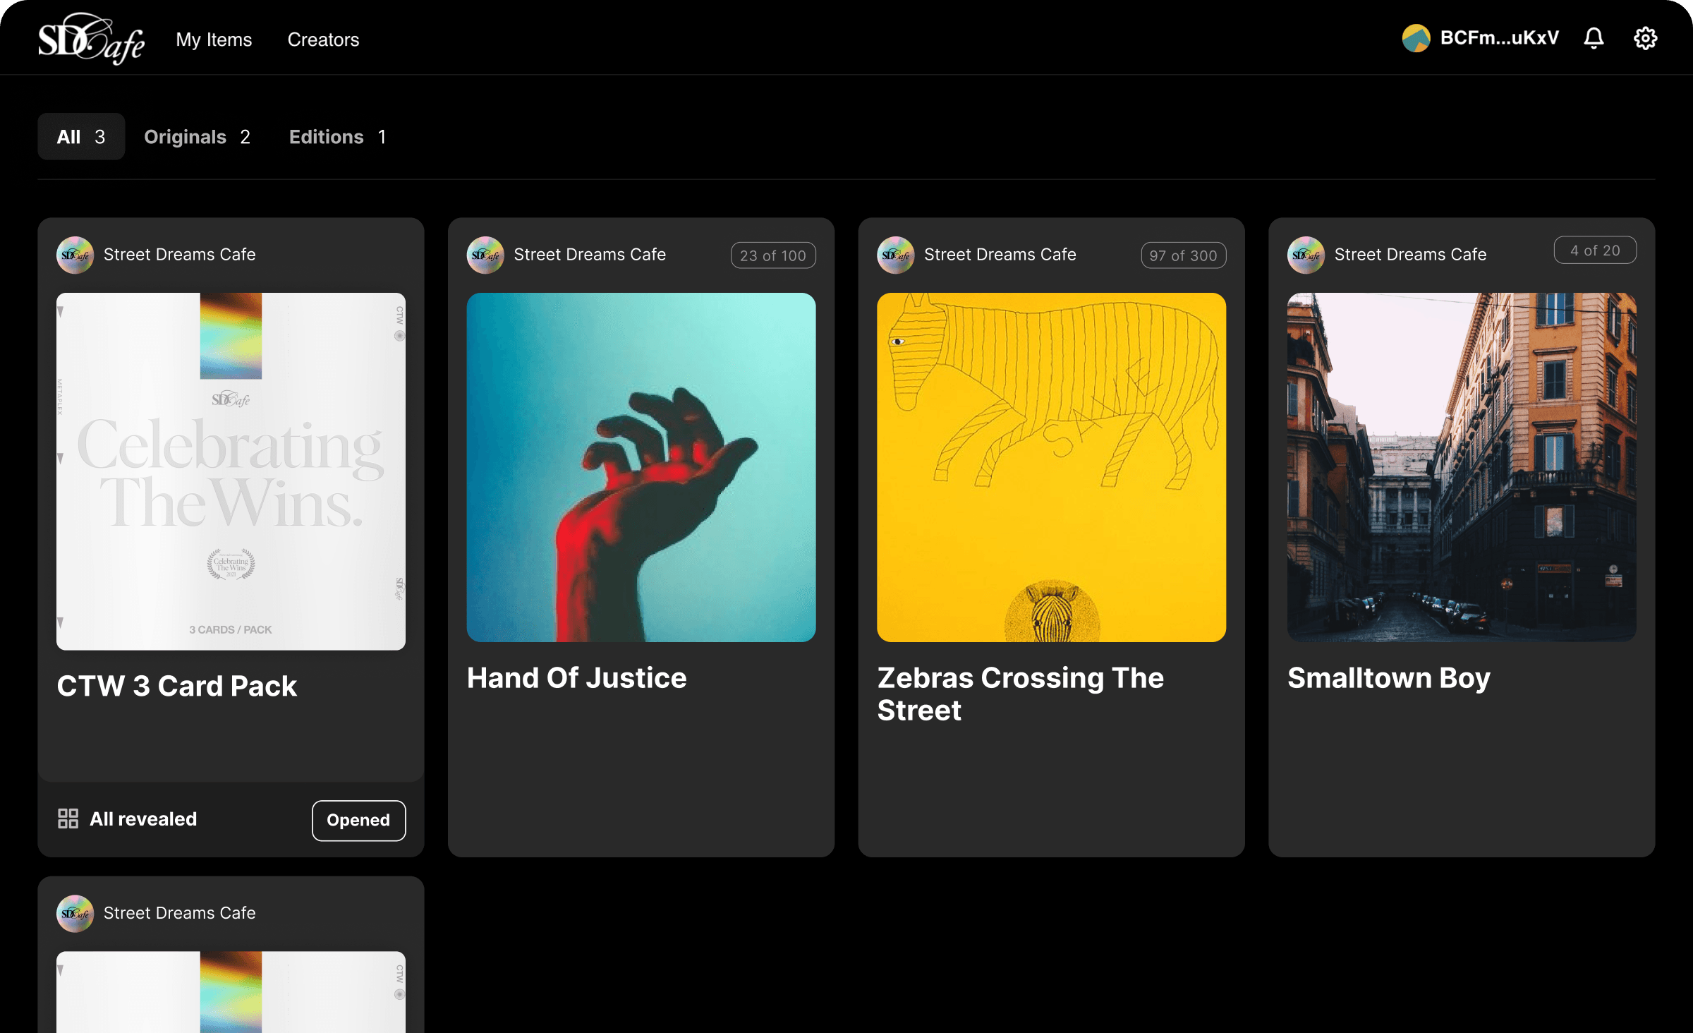Switch to Originals tab
1693x1033 pixels.
point(197,137)
